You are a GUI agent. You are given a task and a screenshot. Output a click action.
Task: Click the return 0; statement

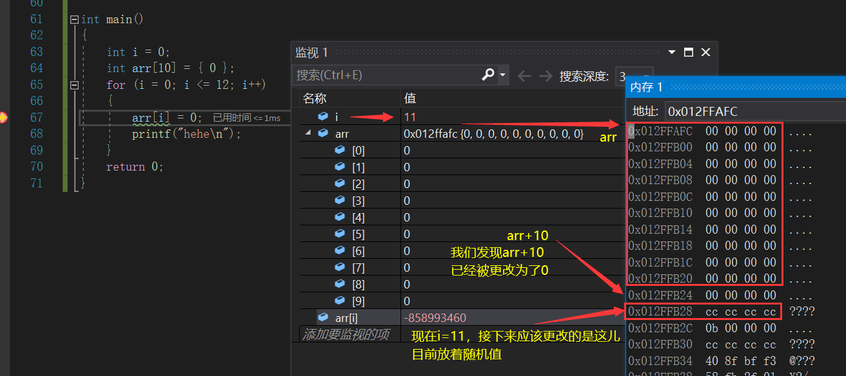click(x=135, y=167)
